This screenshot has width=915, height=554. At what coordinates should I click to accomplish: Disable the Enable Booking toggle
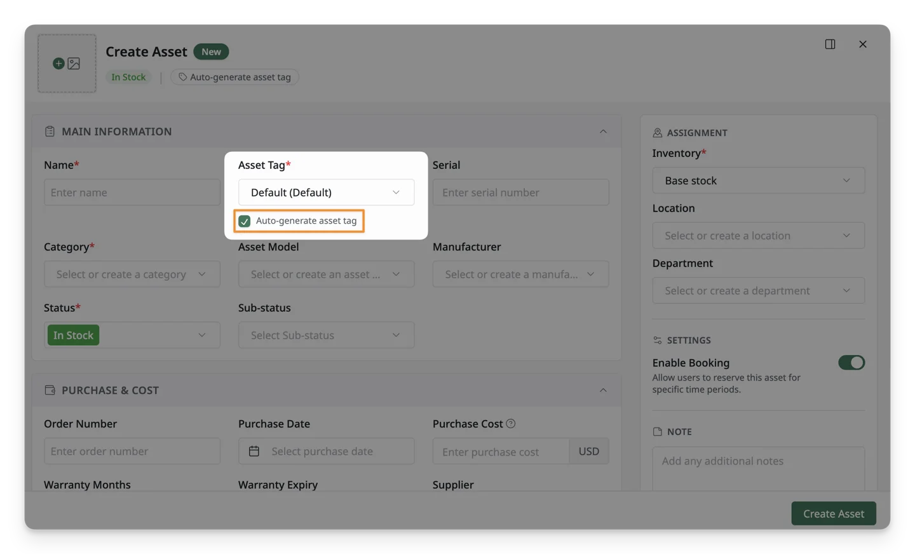click(x=851, y=363)
